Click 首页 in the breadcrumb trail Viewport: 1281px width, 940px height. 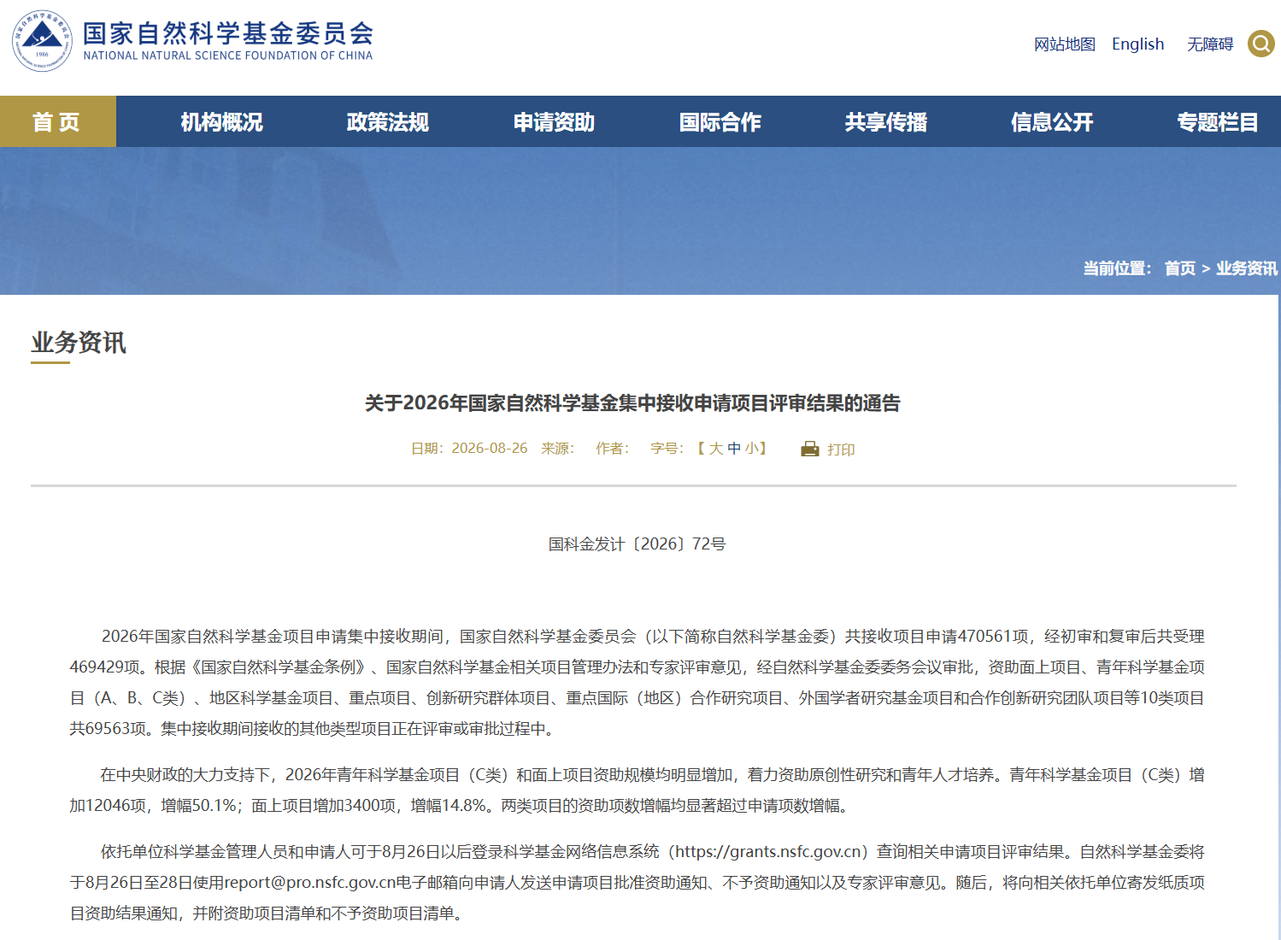tap(1179, 268)
